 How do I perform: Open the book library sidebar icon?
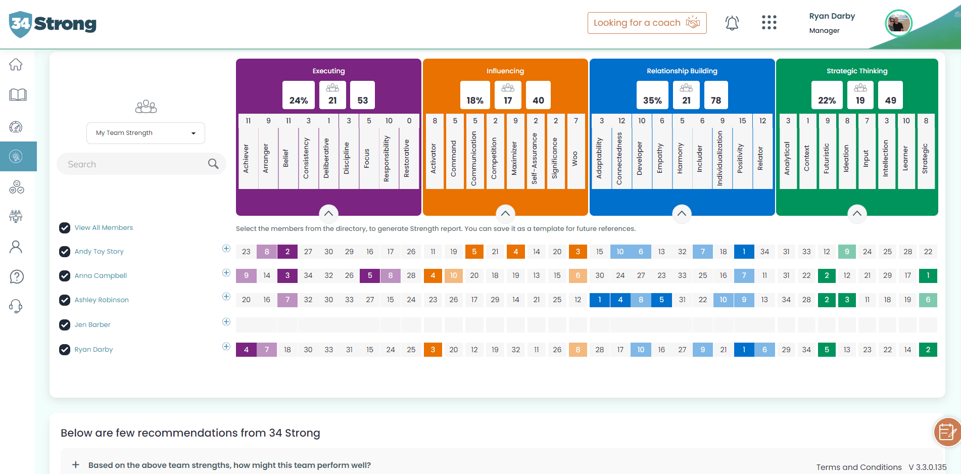tap(18, 95)
